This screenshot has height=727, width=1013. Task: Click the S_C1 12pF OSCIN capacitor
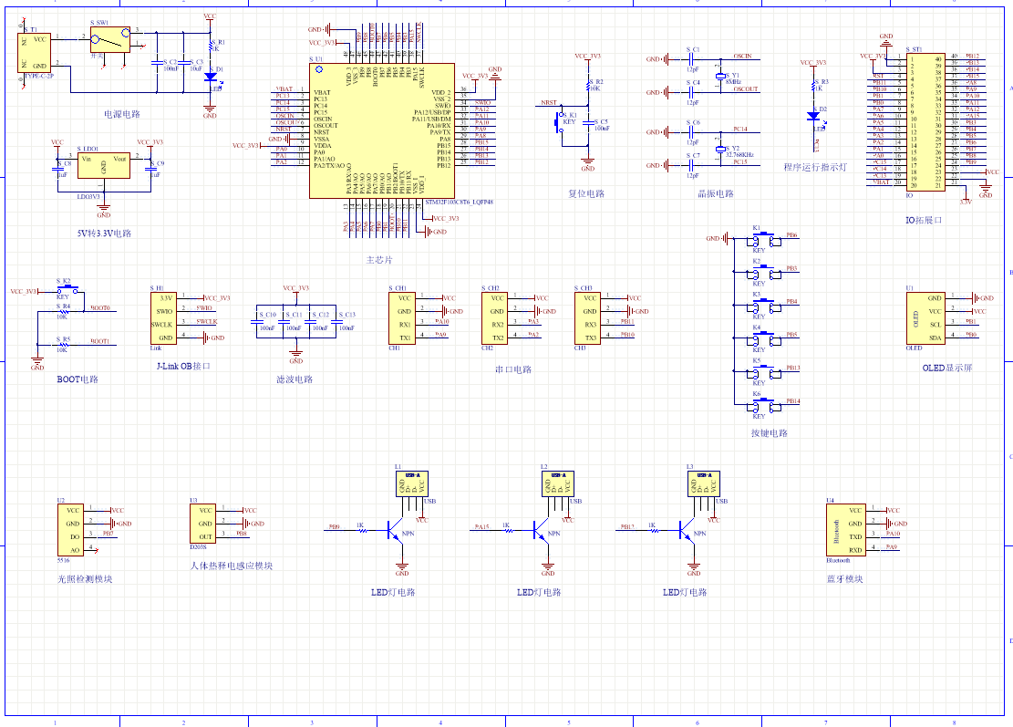click(x=690, y=59)
